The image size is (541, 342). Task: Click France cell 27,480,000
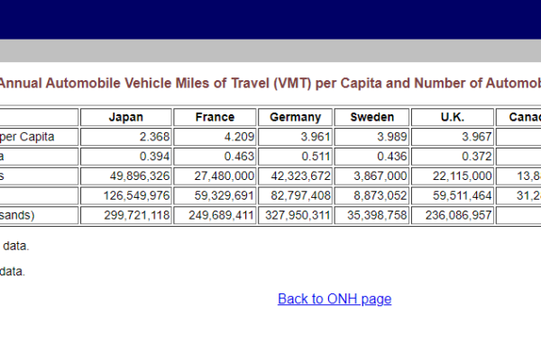tap(215, 176)
